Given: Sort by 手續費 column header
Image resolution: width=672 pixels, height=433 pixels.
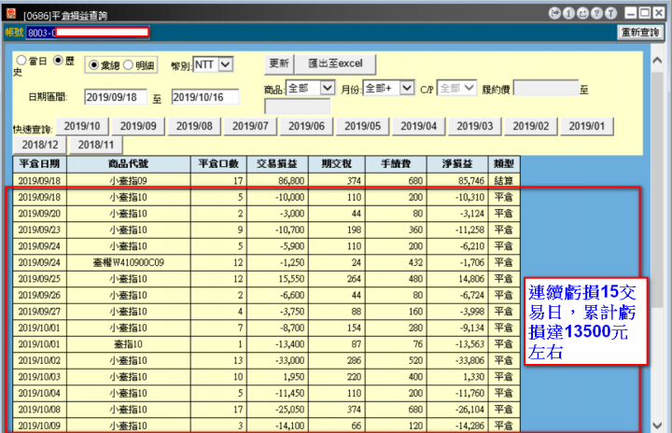Looking at the screenshot, I should [396, 164].
